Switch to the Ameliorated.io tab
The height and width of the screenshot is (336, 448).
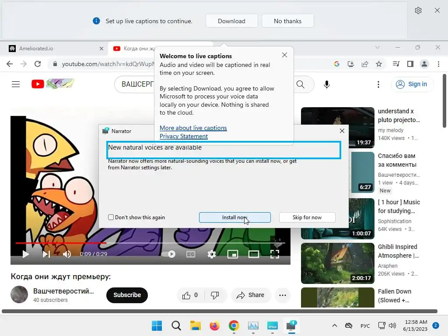click(x=56, y=49)
